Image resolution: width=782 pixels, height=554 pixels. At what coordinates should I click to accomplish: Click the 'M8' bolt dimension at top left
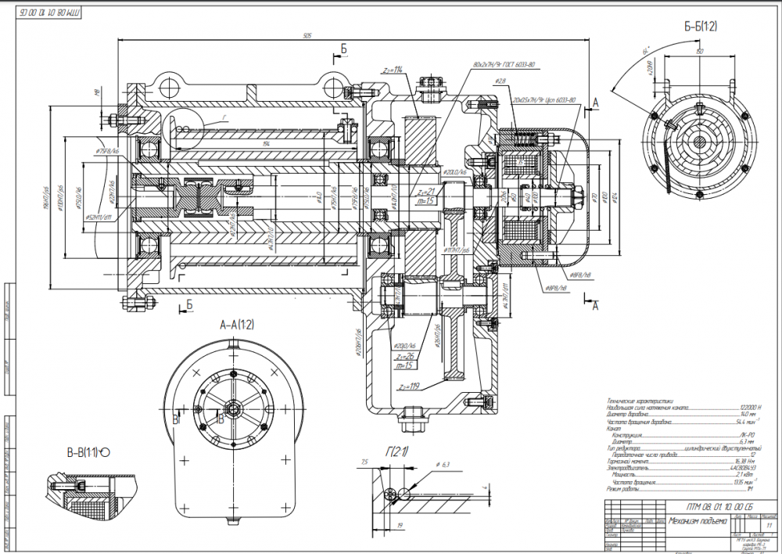pyautogui.click(x=97, y=92)
